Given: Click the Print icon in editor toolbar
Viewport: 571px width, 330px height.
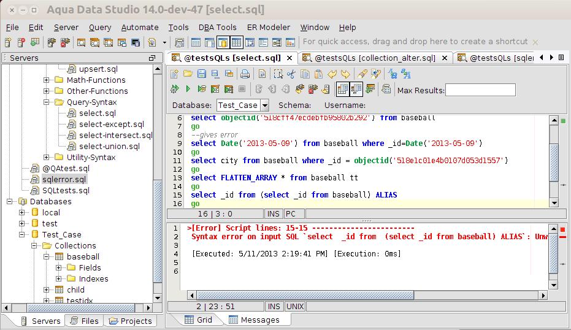Looking at the screenshot, I should coord(245,74).
